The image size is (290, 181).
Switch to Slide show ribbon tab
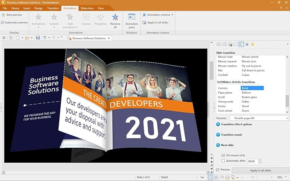pyautogui.click(x=87, y=8)
